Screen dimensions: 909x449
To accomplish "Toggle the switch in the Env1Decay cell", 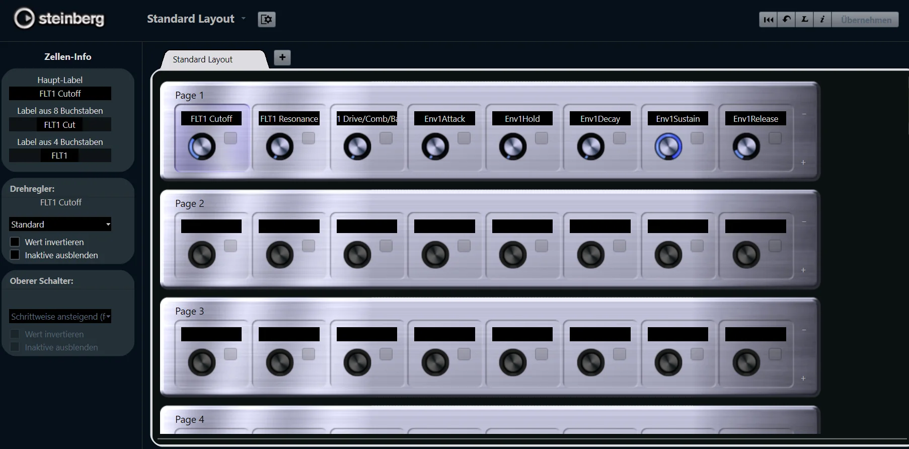I will (620, 138).
